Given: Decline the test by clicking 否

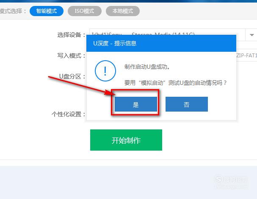Looking at the screenshot, I should tap(187, 104).
